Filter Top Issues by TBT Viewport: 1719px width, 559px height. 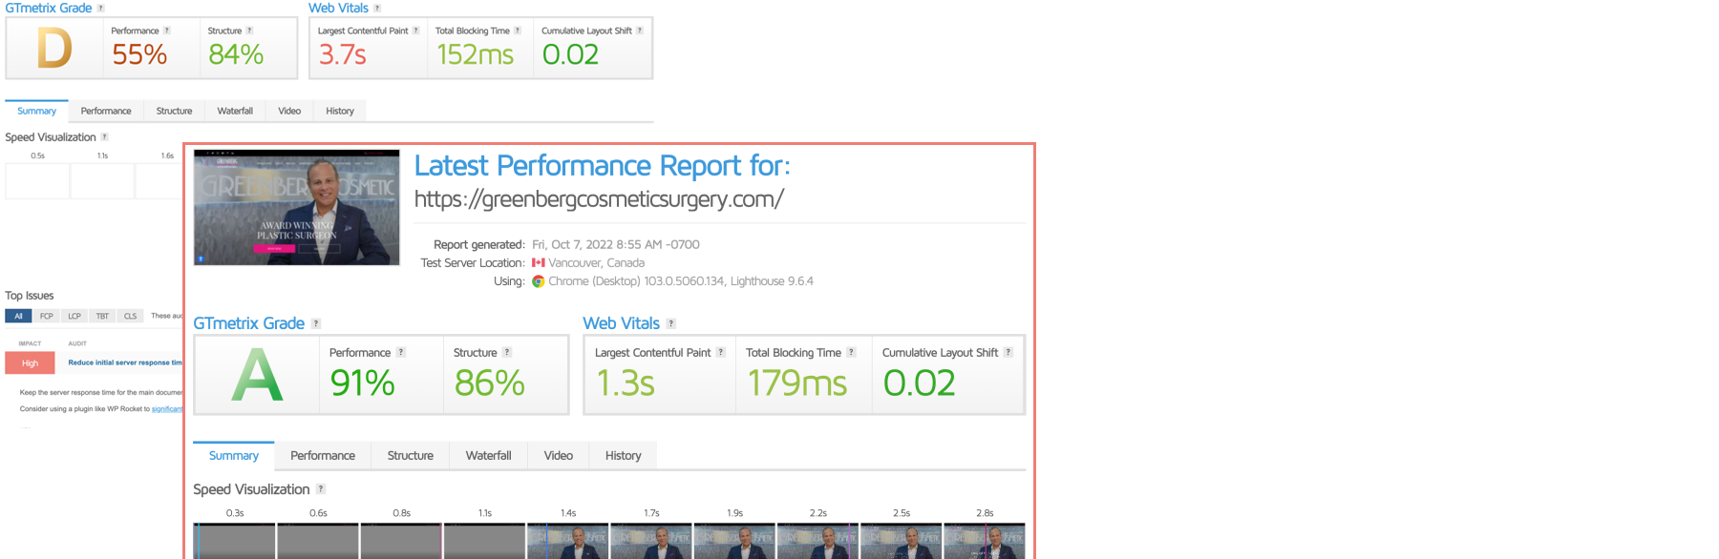pyautogui.click(x=102, y=316)
